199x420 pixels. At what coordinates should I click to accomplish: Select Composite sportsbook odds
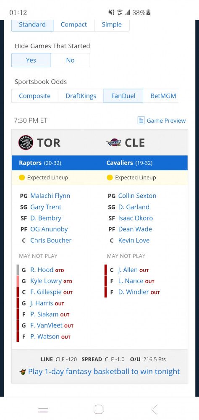35,96
